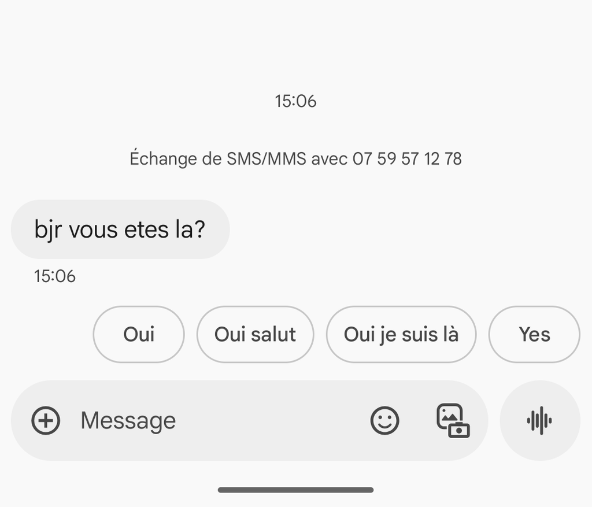Send the "Oui" suggested reply
The image size is (592, 507).
(139, 334)
